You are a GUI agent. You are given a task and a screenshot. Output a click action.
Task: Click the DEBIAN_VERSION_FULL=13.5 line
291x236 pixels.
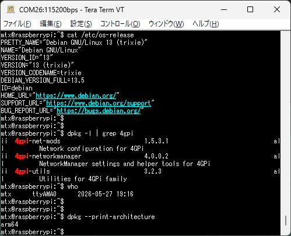[43, 80]
